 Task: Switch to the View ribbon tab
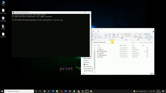98,32
